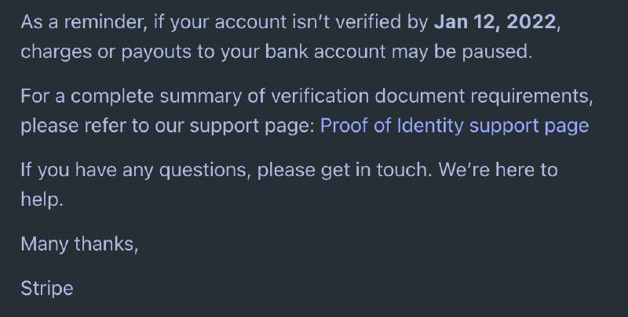Click 'verification document requirements' phrase
Image resolution: width=628 pixels, height=317 pixels.
click(432, 96)
